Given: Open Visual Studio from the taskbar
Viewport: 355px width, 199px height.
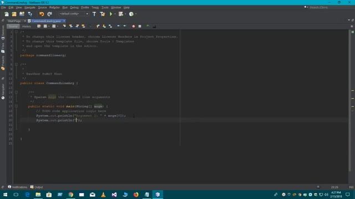Looking at the screenshot, I should click(x=114, y=195).
